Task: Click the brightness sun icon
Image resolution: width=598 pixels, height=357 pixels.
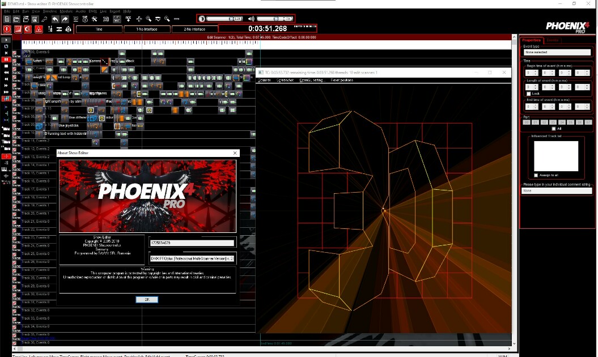Action: coord(202,19)
